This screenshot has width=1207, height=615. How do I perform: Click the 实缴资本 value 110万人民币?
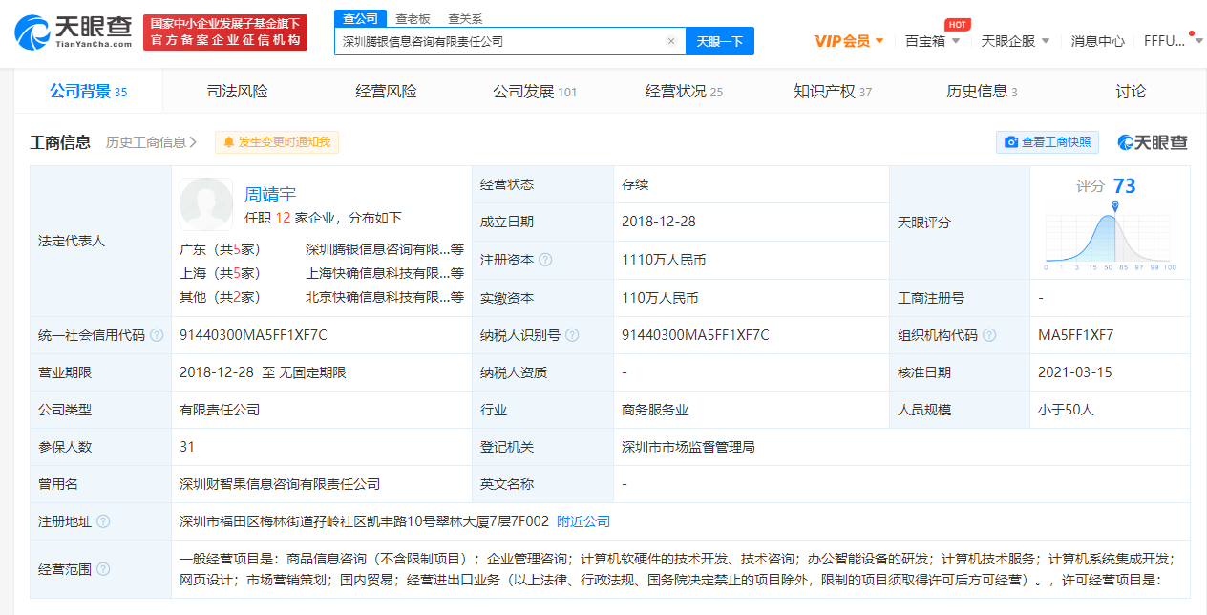coord(660,298)
